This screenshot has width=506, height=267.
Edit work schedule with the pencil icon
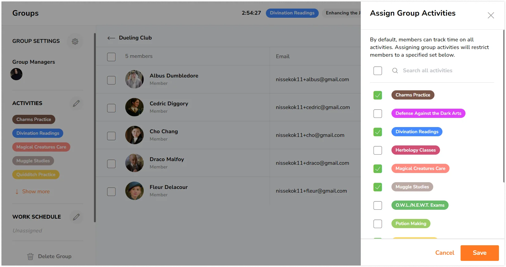(x=76, y=217)
